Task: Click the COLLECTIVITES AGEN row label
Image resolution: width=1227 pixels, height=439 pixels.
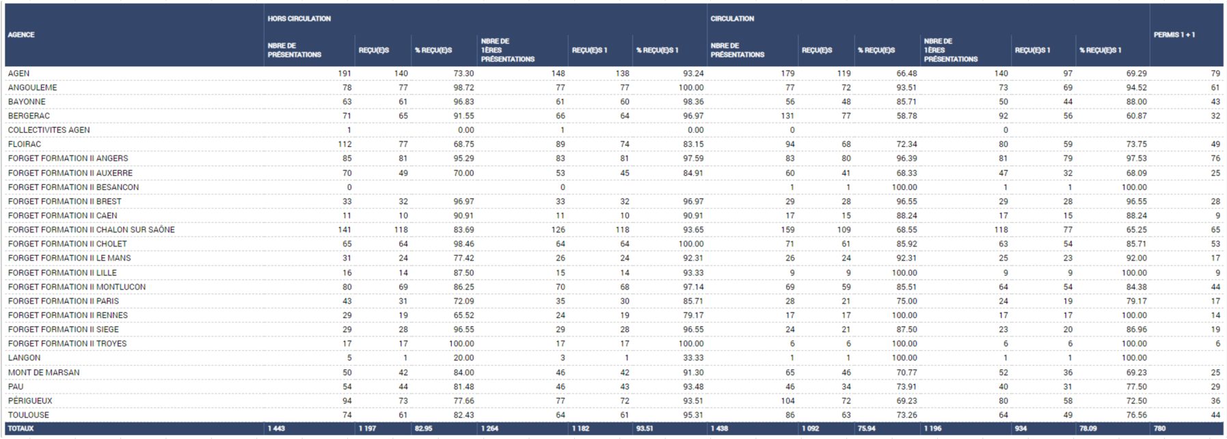Action: point(49,130)
